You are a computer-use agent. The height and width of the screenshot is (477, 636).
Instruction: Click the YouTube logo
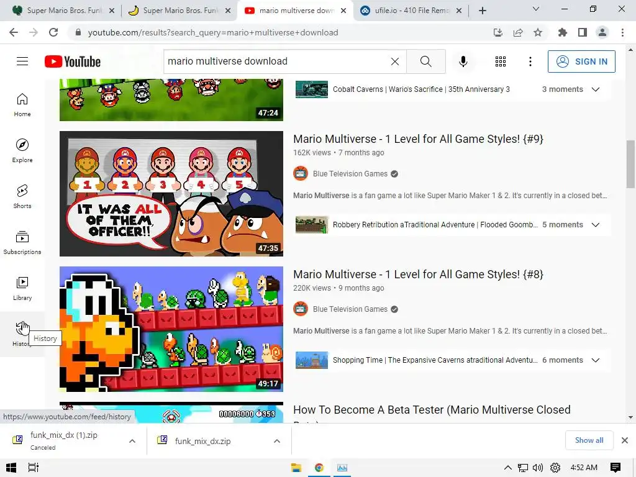tap(73, 61)
